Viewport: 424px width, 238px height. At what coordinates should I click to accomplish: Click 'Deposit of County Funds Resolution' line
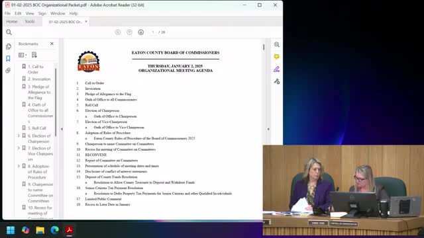pyautogui.click(x=111, y=177)
